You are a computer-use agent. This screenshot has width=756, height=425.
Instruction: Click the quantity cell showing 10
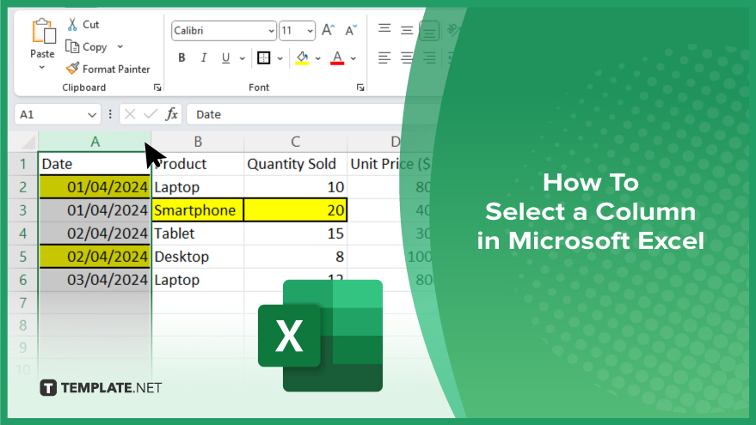(x=295, y=187)
